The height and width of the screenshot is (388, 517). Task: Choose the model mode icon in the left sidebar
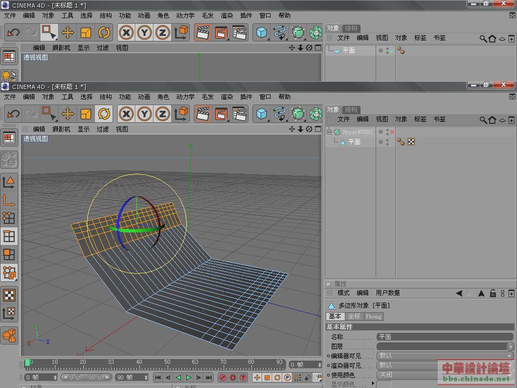point(9,182)
